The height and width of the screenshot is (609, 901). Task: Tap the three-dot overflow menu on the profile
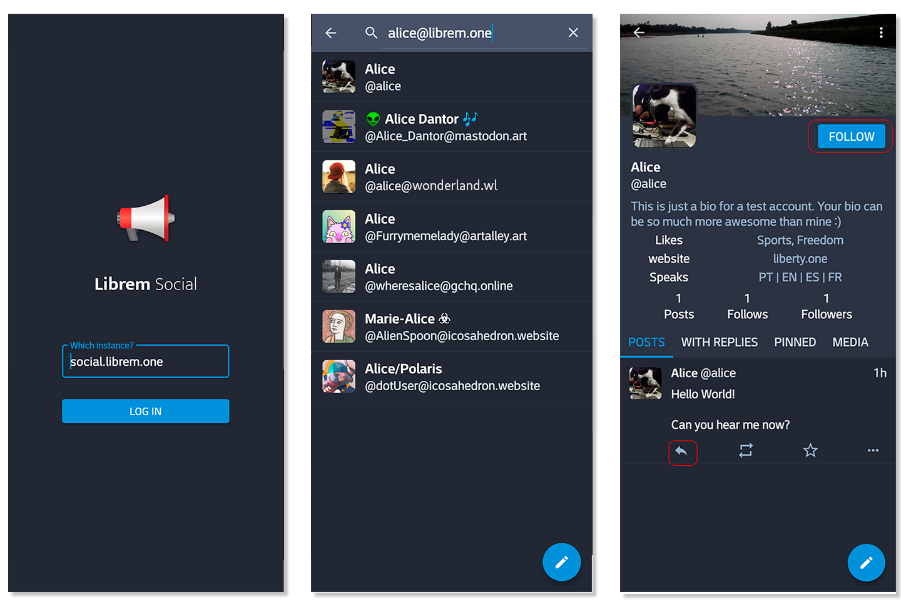point(882,33)
